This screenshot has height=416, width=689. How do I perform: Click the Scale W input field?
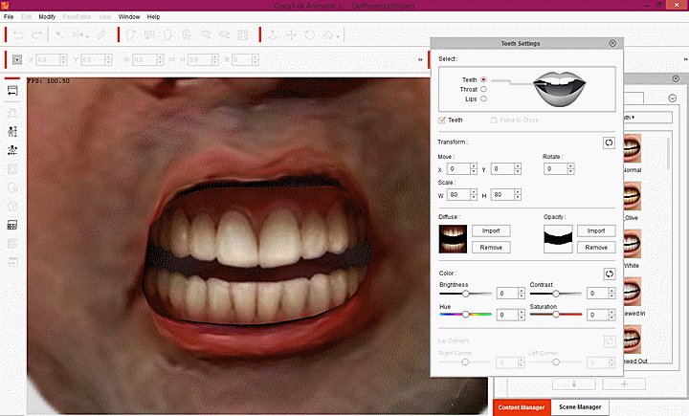point(458,194)
